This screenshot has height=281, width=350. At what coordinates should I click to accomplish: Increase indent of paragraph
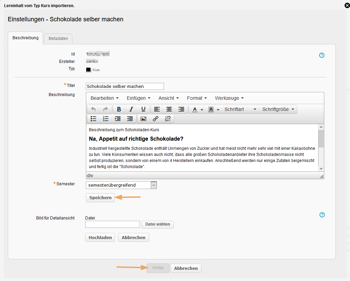118,119
